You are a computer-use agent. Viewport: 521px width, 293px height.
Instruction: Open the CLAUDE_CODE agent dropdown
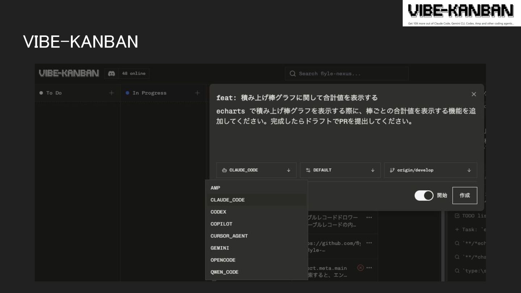click(256, 170)
